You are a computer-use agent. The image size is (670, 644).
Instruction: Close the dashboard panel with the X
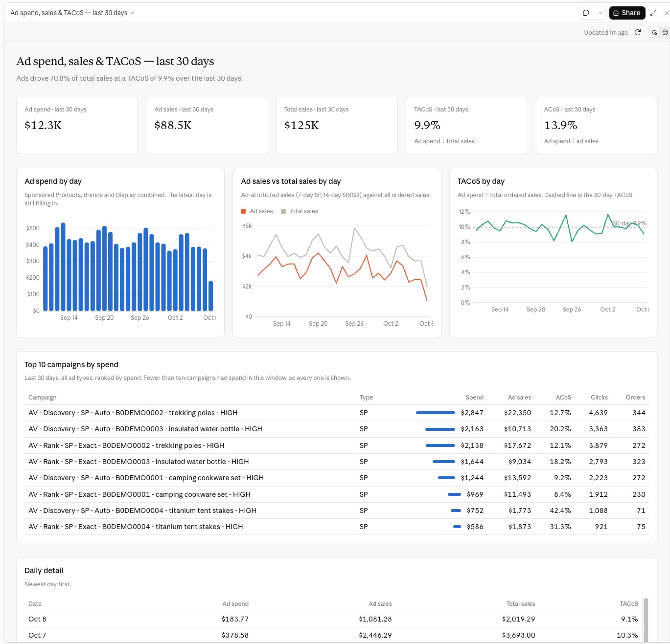(x=667, y=13)
